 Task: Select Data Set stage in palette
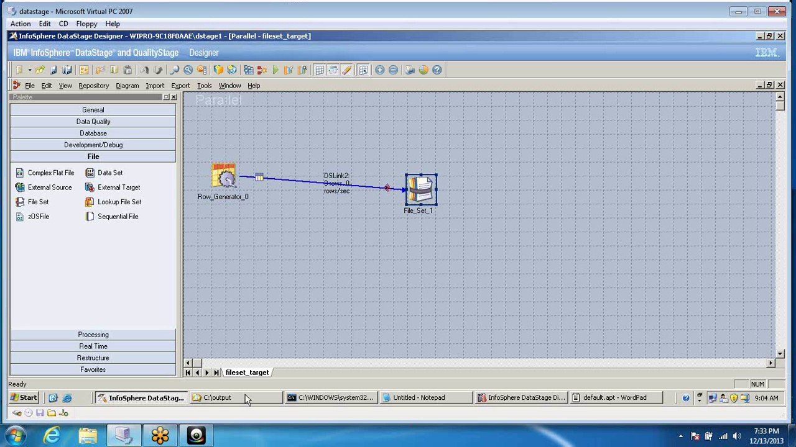pyautogui.click(x=104, y=173)
